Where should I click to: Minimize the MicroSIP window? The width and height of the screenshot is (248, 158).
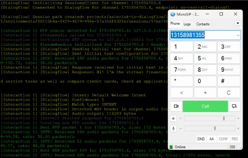(x=207, y=14)
